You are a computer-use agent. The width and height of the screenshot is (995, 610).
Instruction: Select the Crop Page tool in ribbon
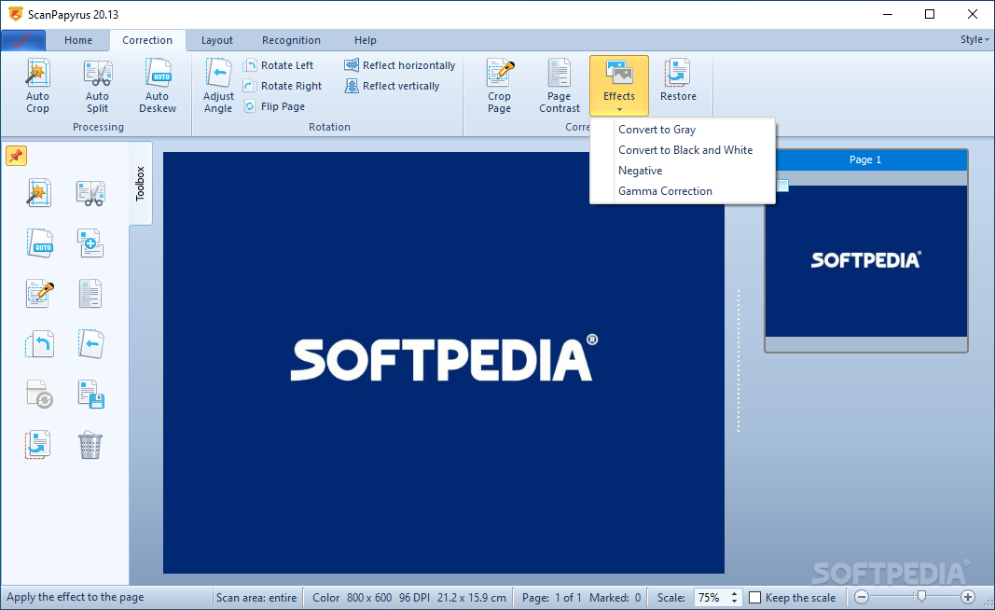(500, 86)
